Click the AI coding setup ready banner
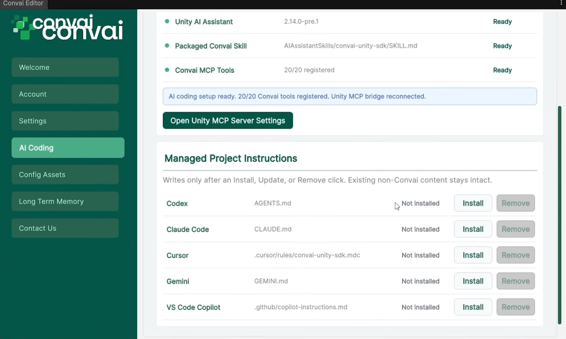The image size is (566, 339). point(350,96)
